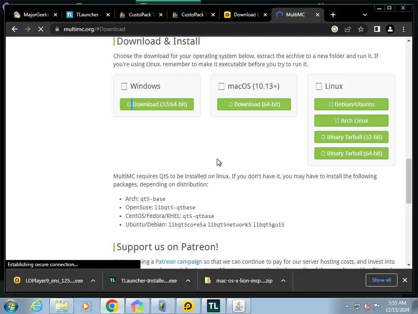Download the Binary Tarball (32-bit)

[351, 137]
